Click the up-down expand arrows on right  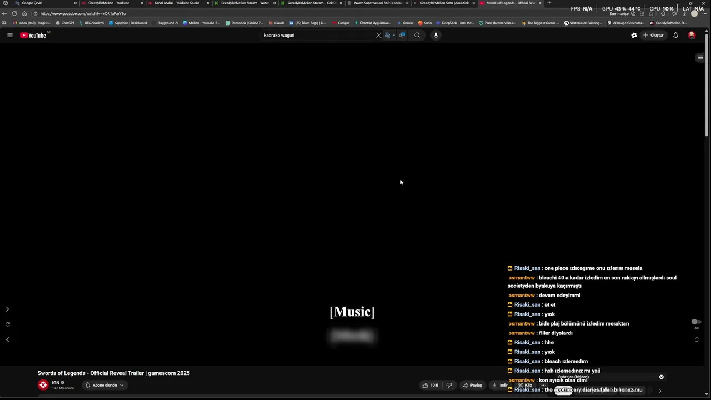click(x=697, y=339)
